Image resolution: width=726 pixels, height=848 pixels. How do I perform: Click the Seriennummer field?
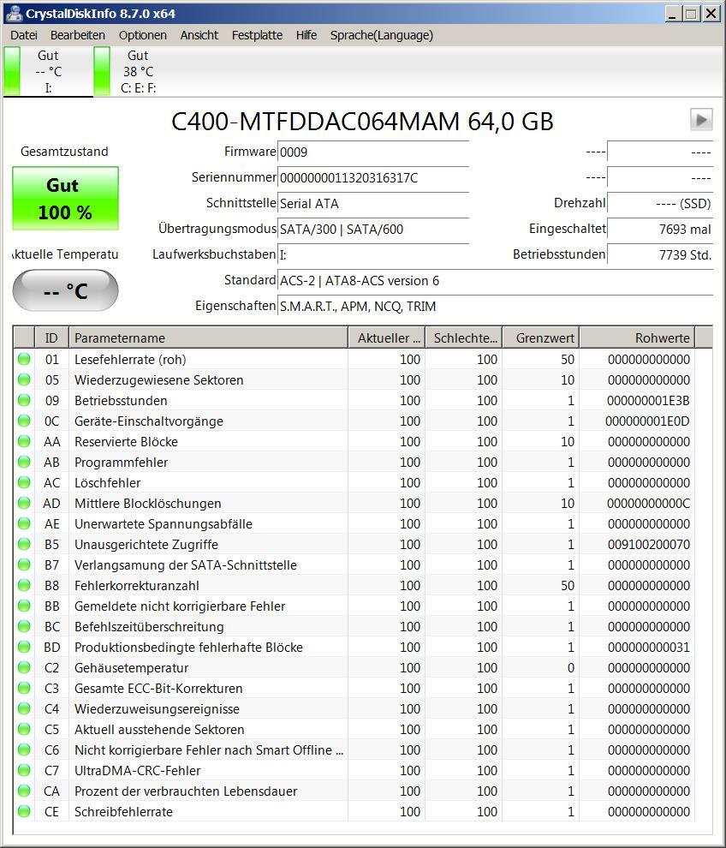click(x=373, y=177)
